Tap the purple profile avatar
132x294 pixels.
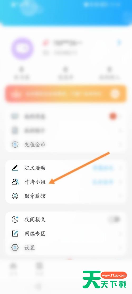[x=22, y=48]
